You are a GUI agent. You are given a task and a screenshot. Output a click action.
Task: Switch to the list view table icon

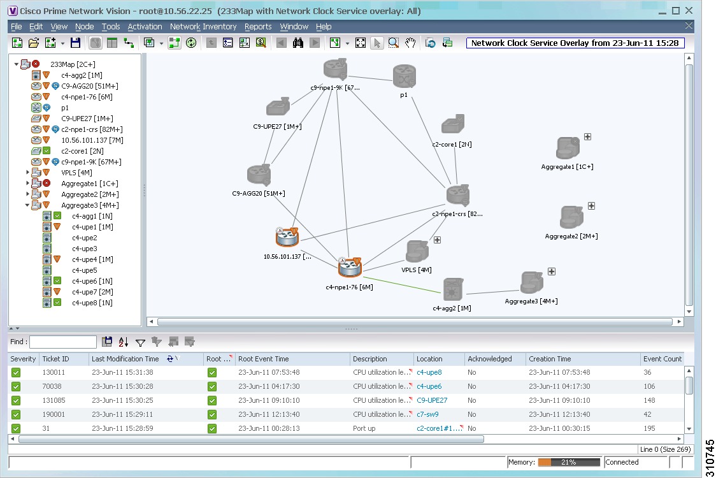click(x=112, y=43)
